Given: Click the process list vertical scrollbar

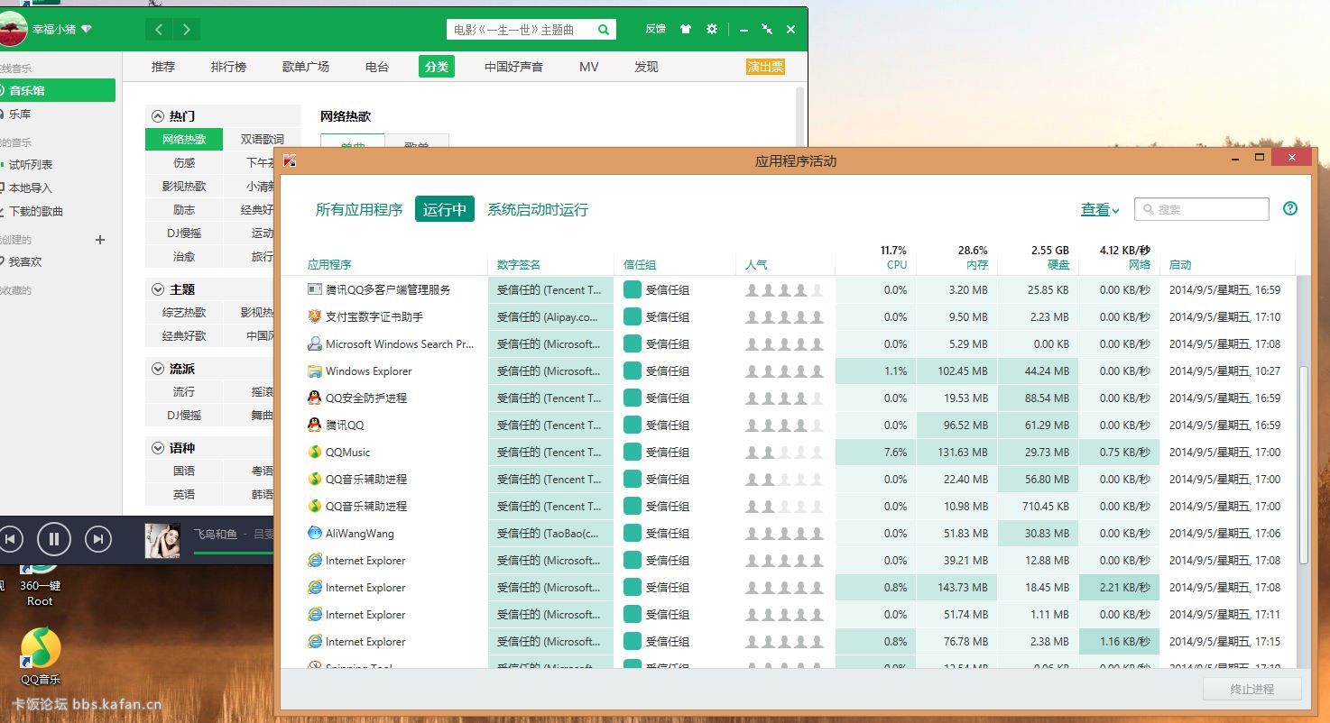Looking at the screenshot, I should (1303, 465).
